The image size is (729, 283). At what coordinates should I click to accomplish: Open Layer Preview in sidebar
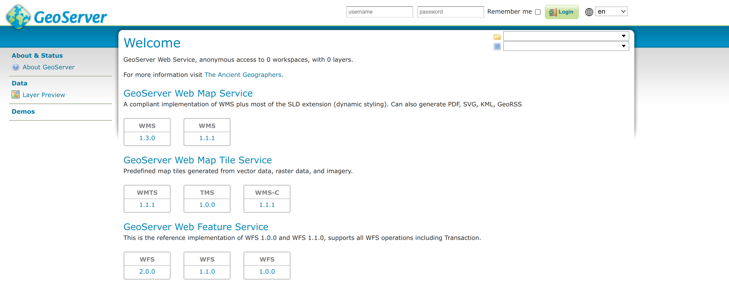point(44,95)
